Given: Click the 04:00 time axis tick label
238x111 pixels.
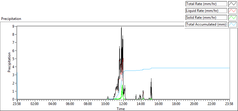Looking at the screenshot, I should (53, 104).
